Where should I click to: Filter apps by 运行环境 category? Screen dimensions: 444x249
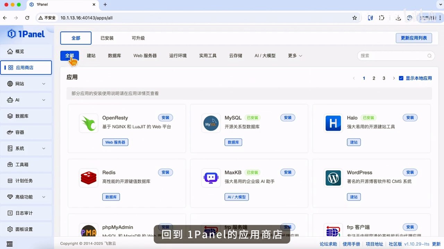click(x=178, y=56)
